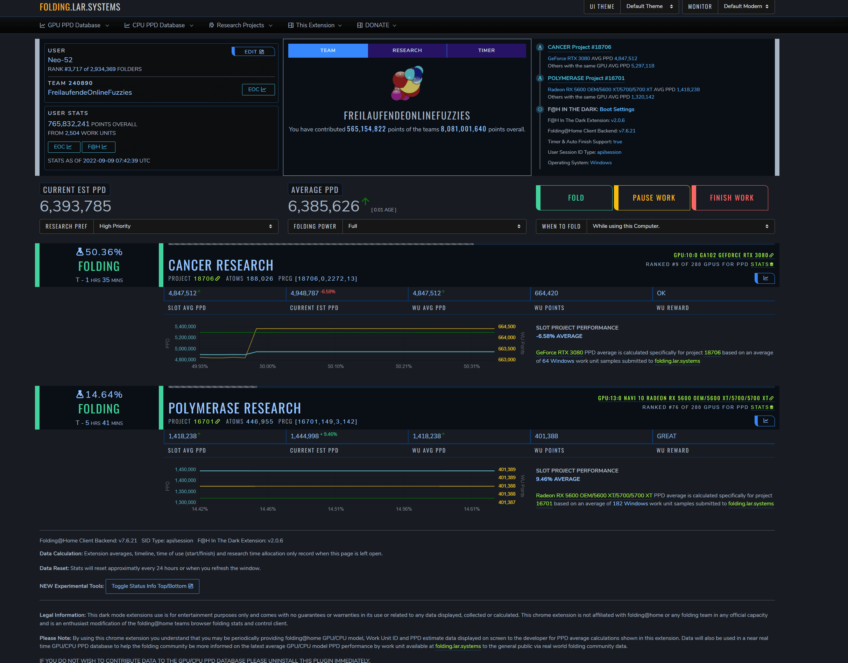Viewport: 848px width, 663px height.
Task: Toggle the Polymerase Research chart button
Action: pos(765,421)
